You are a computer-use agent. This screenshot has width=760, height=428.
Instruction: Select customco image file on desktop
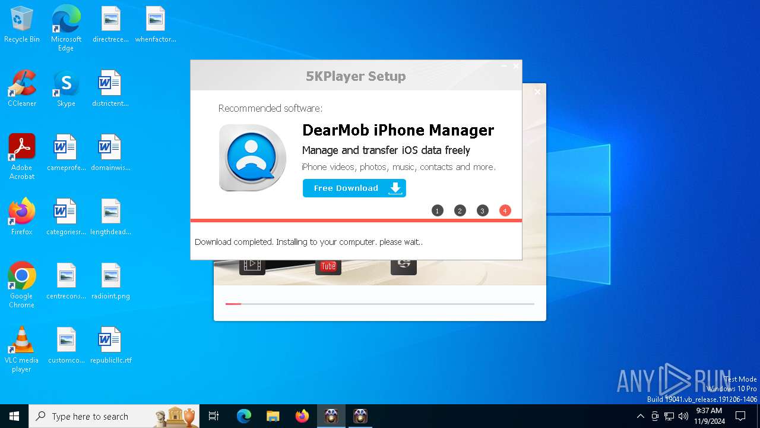click(x=66, y=345)
